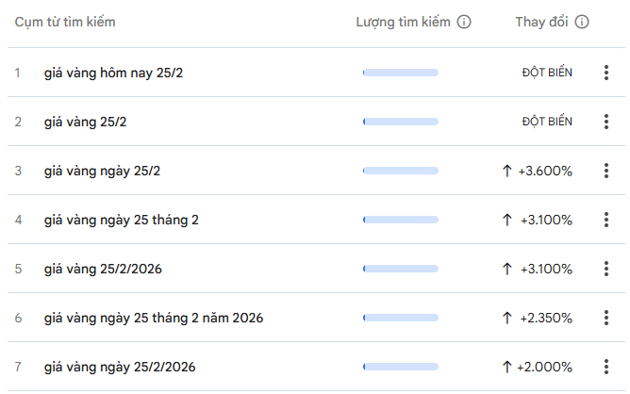
Task: Select query 'giá vàng hôm nay 25/2'
Action: 113,73
